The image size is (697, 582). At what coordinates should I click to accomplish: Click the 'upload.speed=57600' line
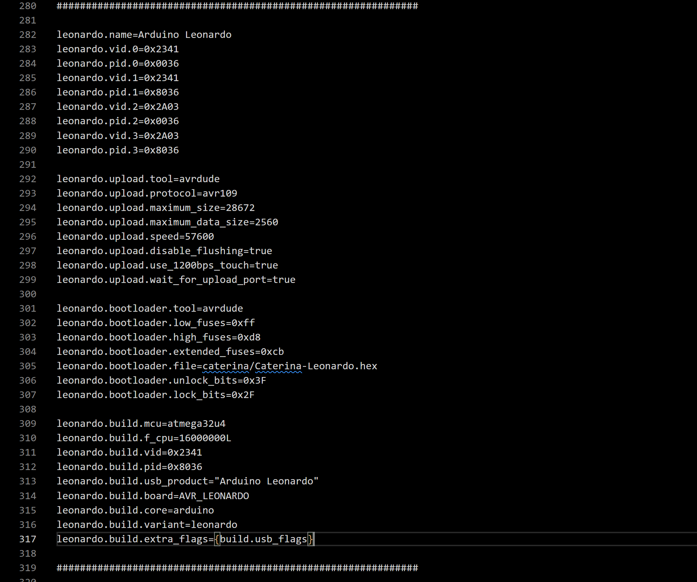(x=135, y=237)
